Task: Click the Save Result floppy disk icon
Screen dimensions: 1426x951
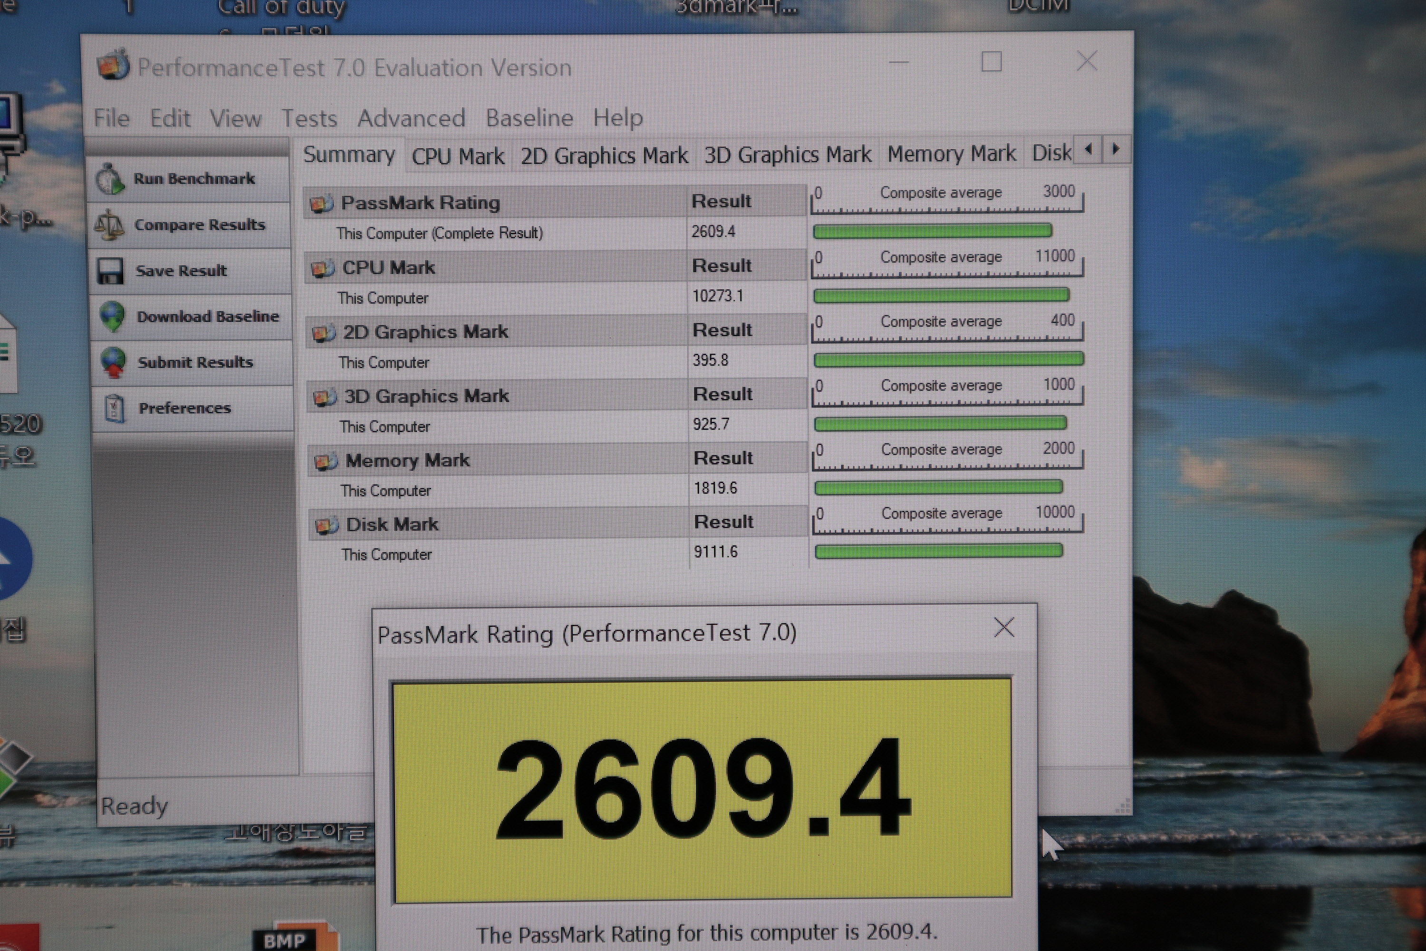Action: coord(110,271)
